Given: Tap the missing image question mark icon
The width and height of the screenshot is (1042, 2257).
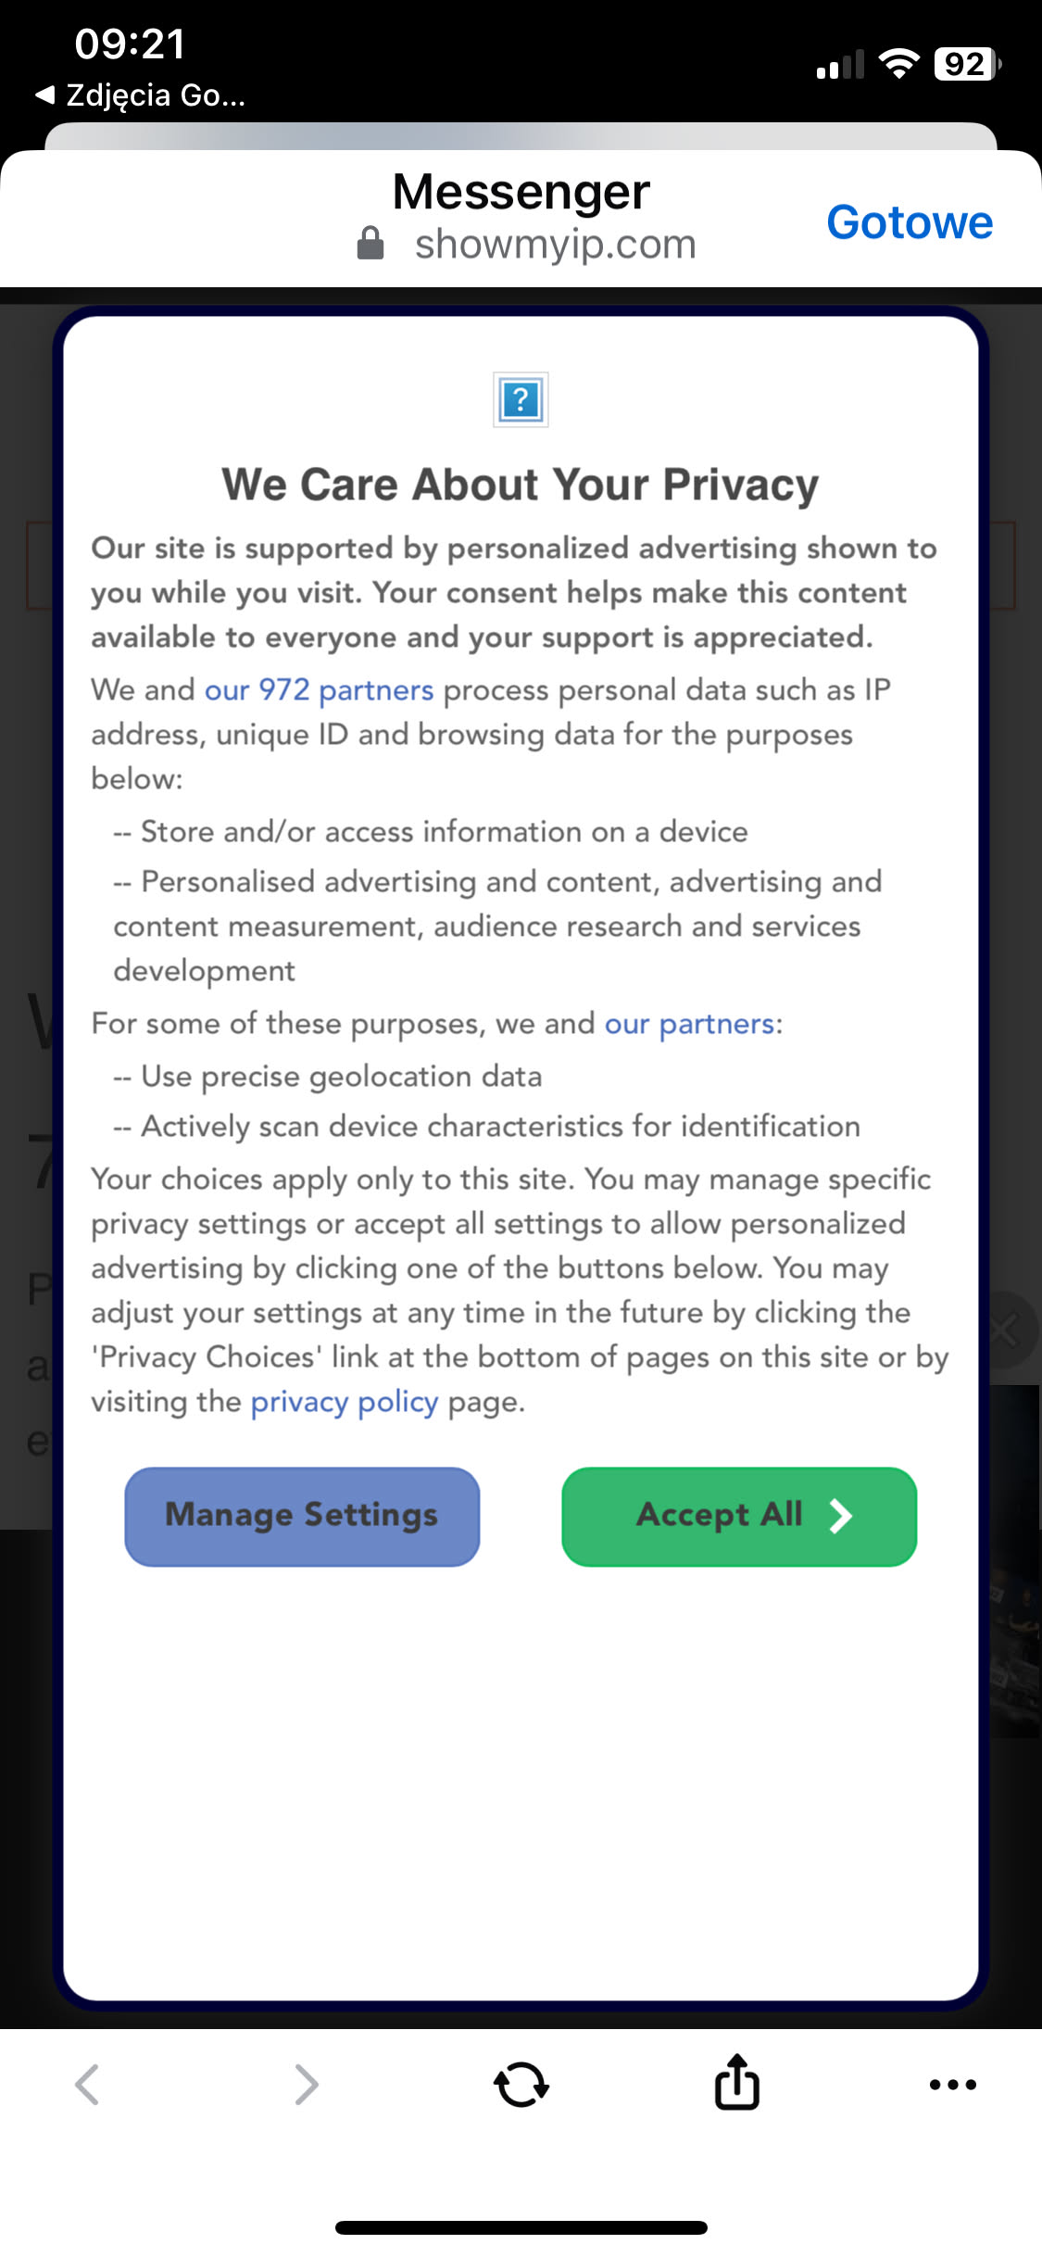Looking at the screenshot, I should coord(521,400).
